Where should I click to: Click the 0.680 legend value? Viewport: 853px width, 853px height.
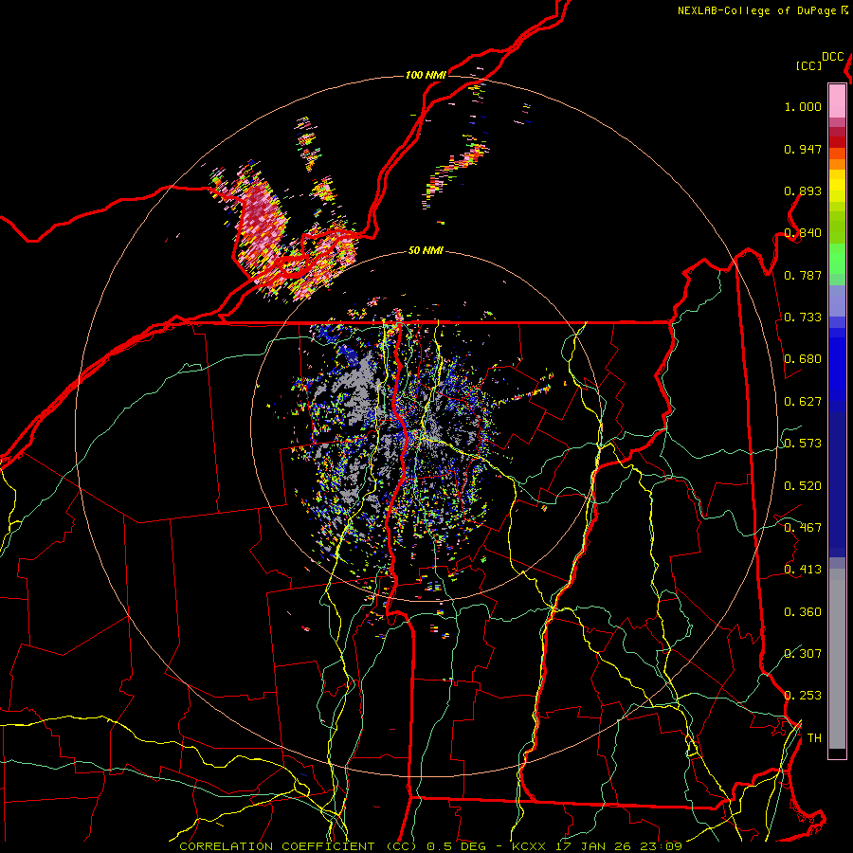[x=803, y=359]
